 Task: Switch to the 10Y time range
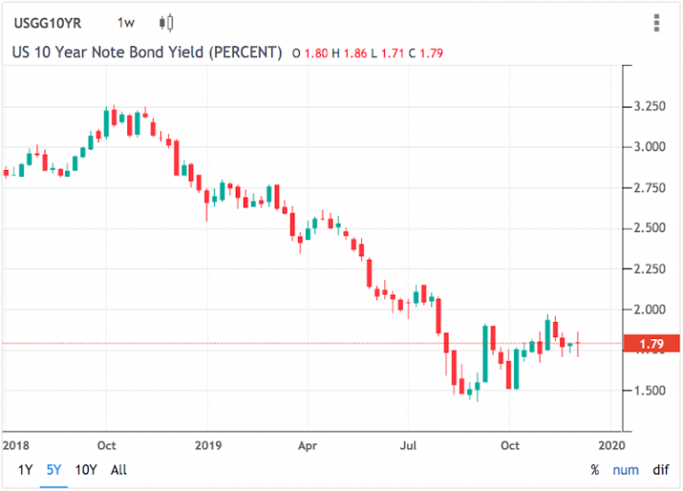coord(86,470)
